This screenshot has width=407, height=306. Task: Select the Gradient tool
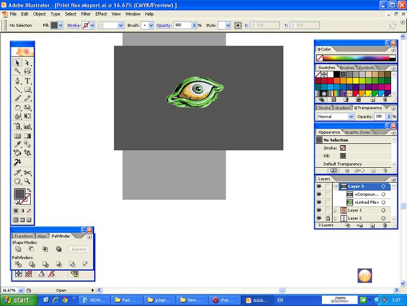pyautogui.click(x=27, y=136)
